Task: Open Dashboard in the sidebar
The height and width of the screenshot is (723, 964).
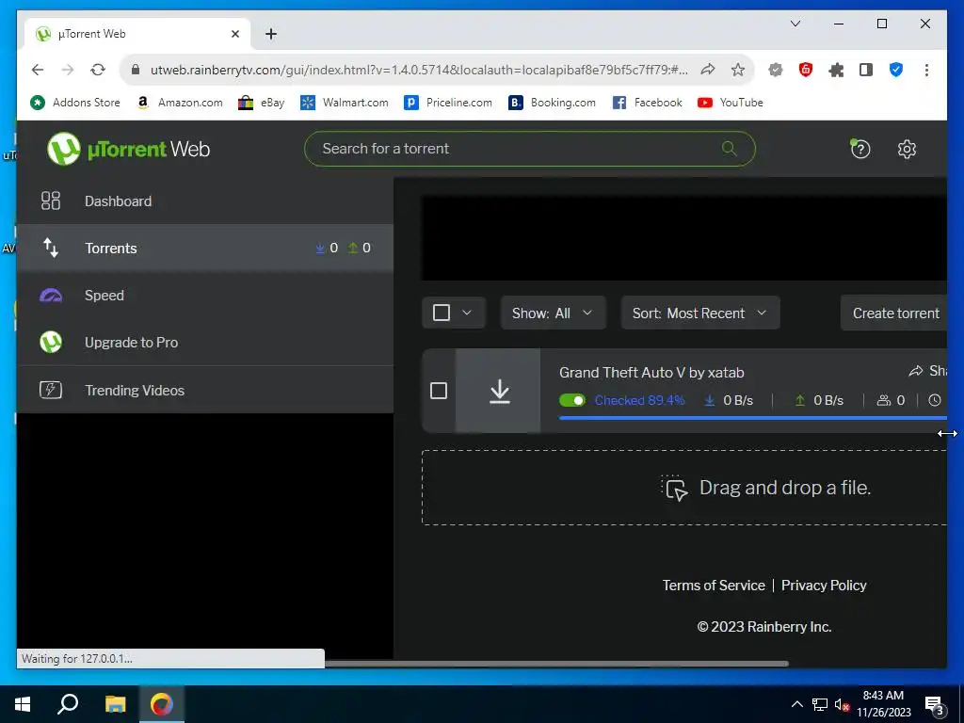Action: click(x=204, y=201)
